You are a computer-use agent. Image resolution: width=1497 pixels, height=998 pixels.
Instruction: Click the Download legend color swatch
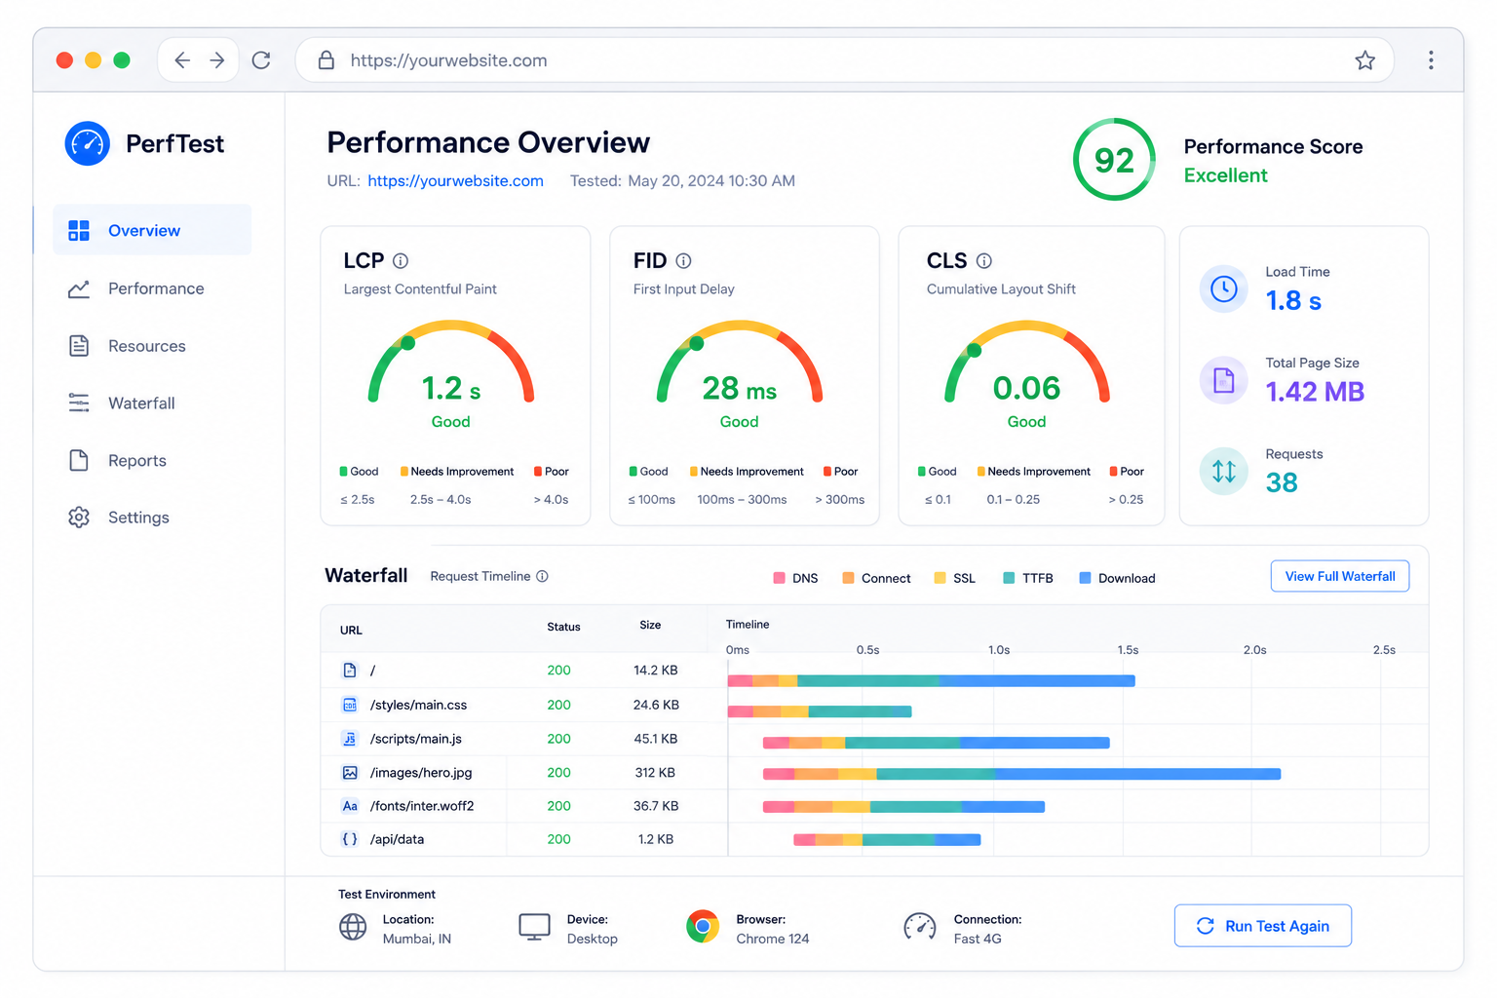click(1085, 578)
